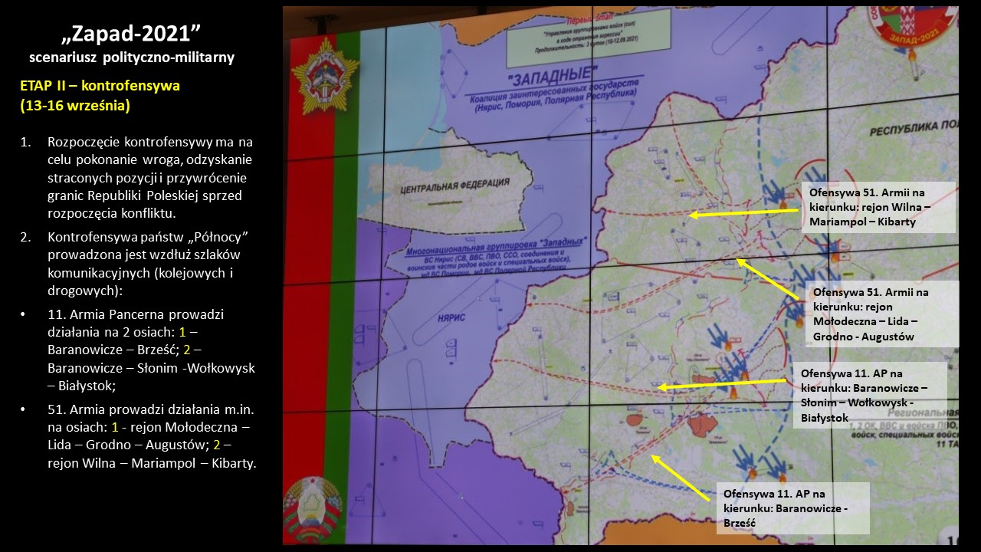Click the heading 'ETAP II – kontrofensywa'
981x552 pixels.
point(100,86)
